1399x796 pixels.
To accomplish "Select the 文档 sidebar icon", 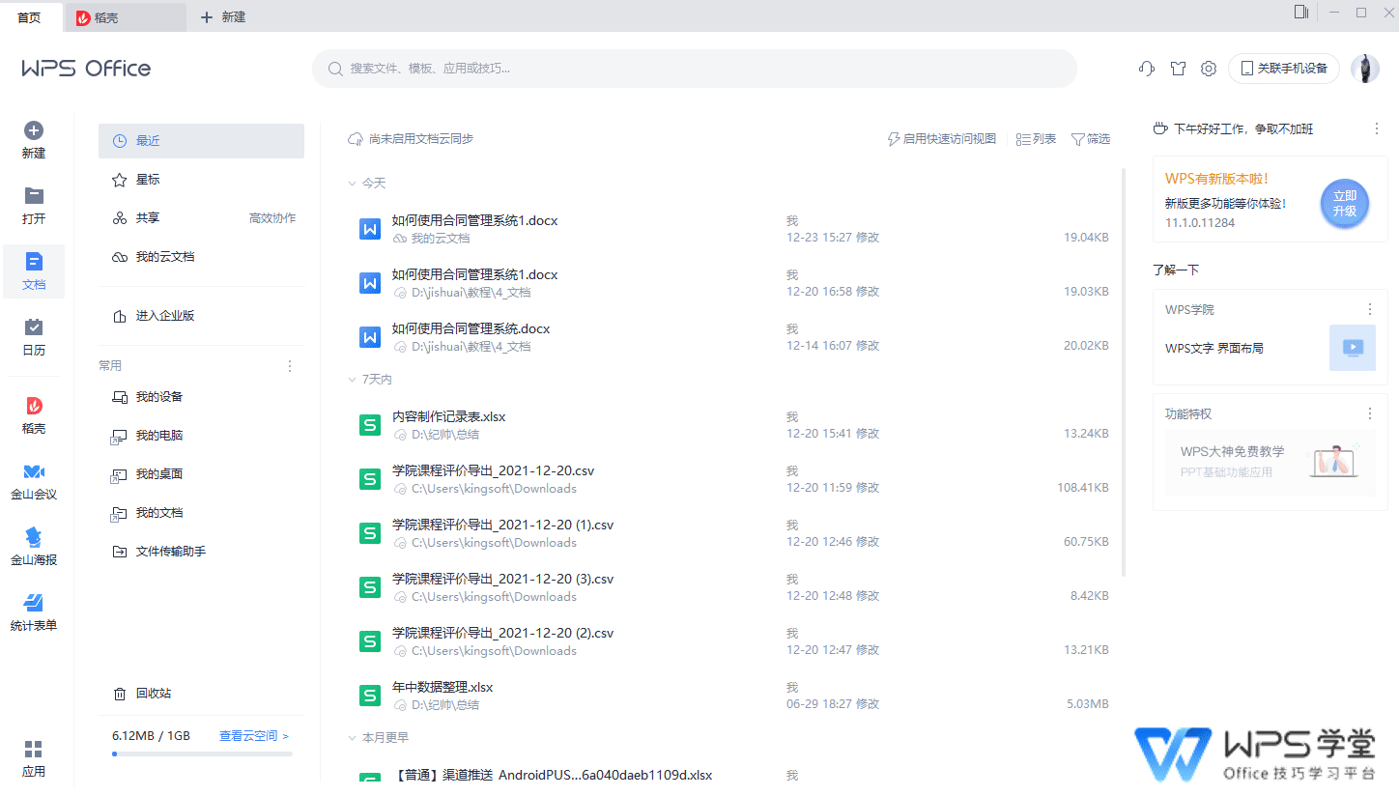I will pyautogui.click(x=34, y=262).
